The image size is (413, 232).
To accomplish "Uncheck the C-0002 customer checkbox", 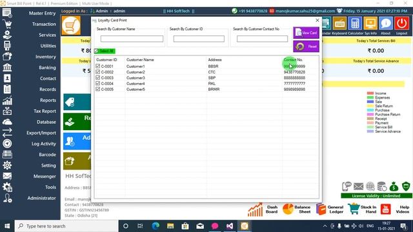I will pyautogui.click(x=97, y=72).
